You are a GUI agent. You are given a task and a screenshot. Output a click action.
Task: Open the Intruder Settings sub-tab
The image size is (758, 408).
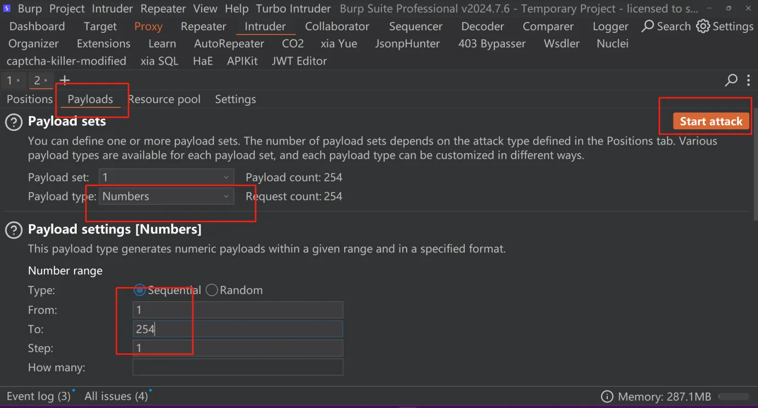(x=235, y=99)
